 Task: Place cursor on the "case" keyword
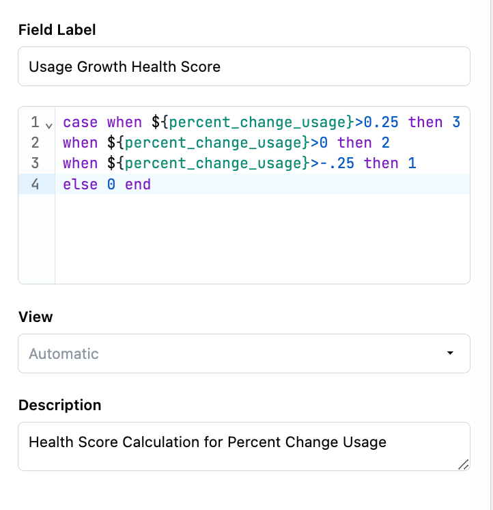(x=80, y=122)
